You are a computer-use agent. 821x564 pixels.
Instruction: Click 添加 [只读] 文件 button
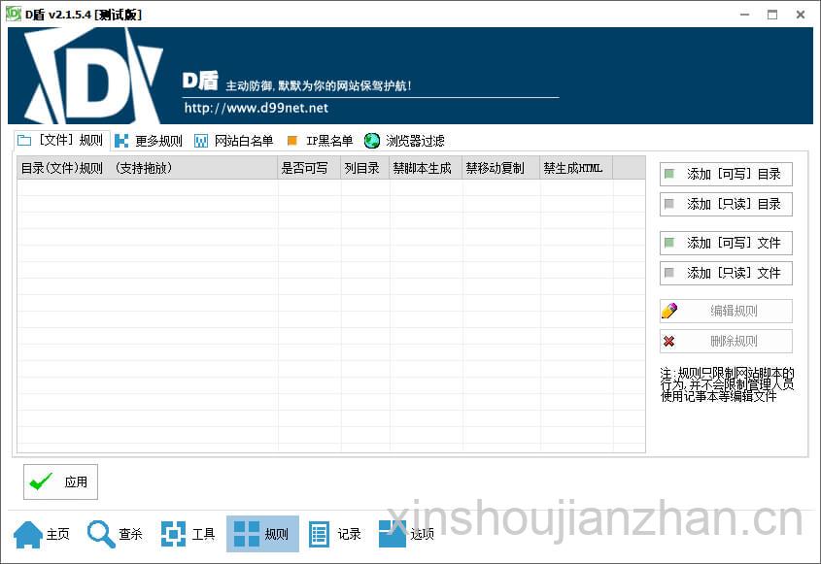(726, 273)
